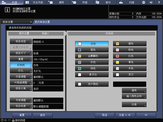Open the RU卷曲调整 curl adjustment setting
Screen dimensions: 163x122
(21, 82)
